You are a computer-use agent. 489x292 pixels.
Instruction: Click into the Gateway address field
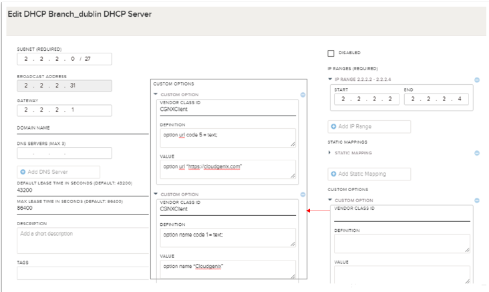coord(64,110)
